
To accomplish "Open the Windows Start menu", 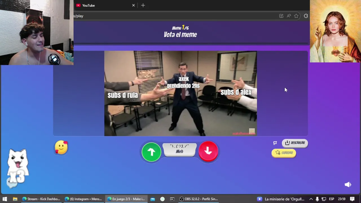I will (x=5, y=199).
